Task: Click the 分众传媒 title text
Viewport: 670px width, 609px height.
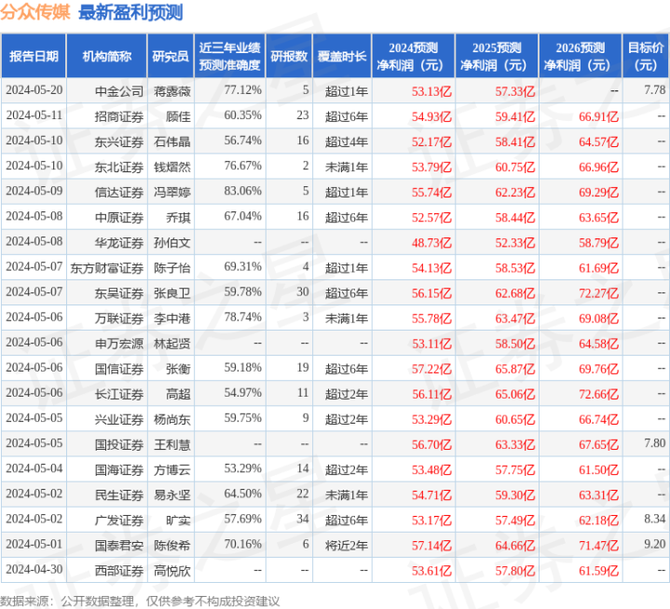Action: click(35, 11)
